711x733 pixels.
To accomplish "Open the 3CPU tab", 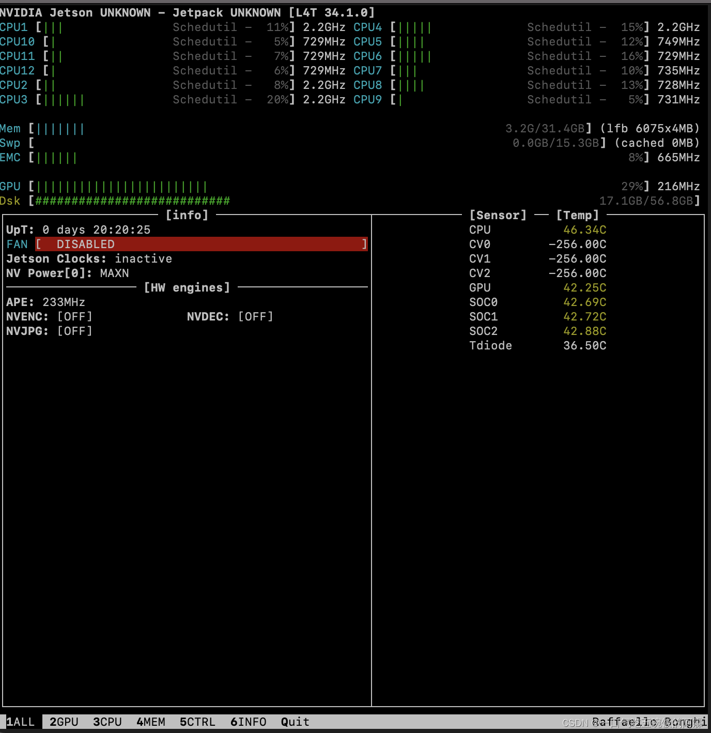I will pyautogui.click(x=107, y=722).
